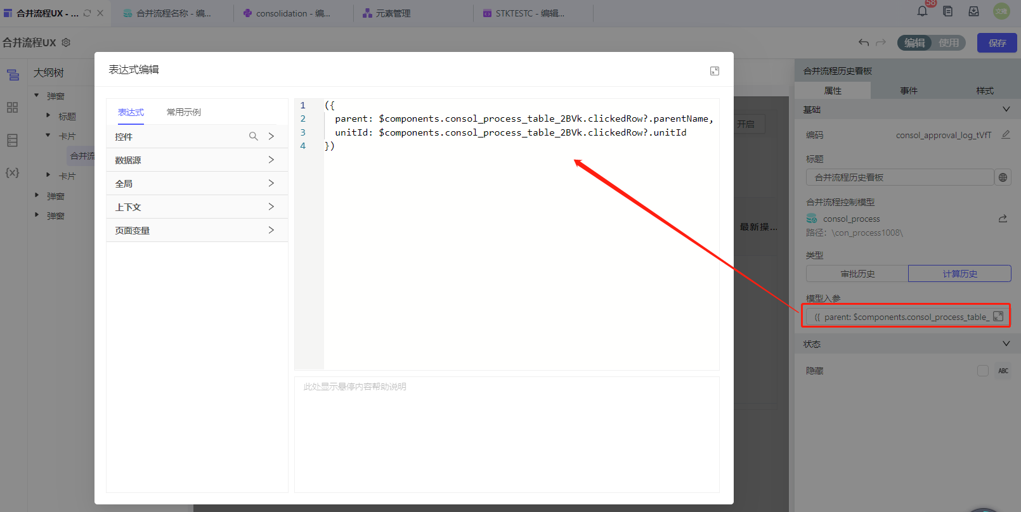
Task: Select the 审批历史 type option
Action: point(857,274)
